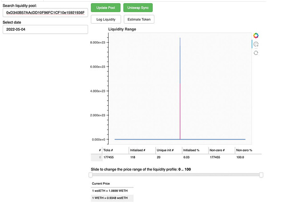Click the right price range slider handle
Viewport: 307px width, 214px height.
261,175
